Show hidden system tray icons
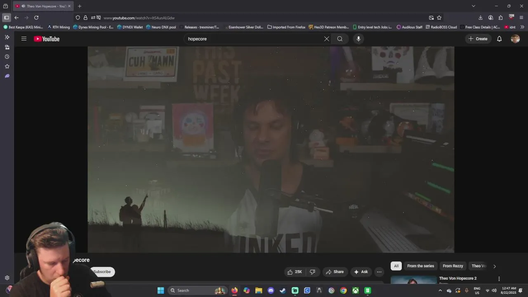 click(440, 290)
